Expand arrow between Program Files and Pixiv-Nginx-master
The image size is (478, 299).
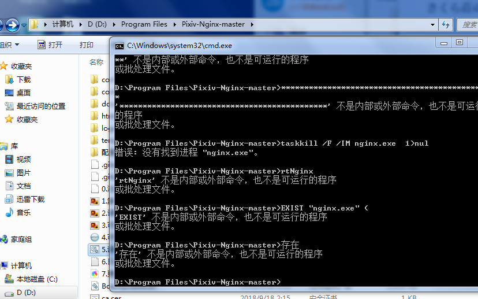(175, 24)
